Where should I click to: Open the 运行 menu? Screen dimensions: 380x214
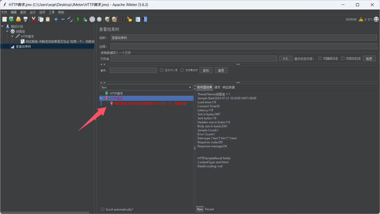click(33, 12)
